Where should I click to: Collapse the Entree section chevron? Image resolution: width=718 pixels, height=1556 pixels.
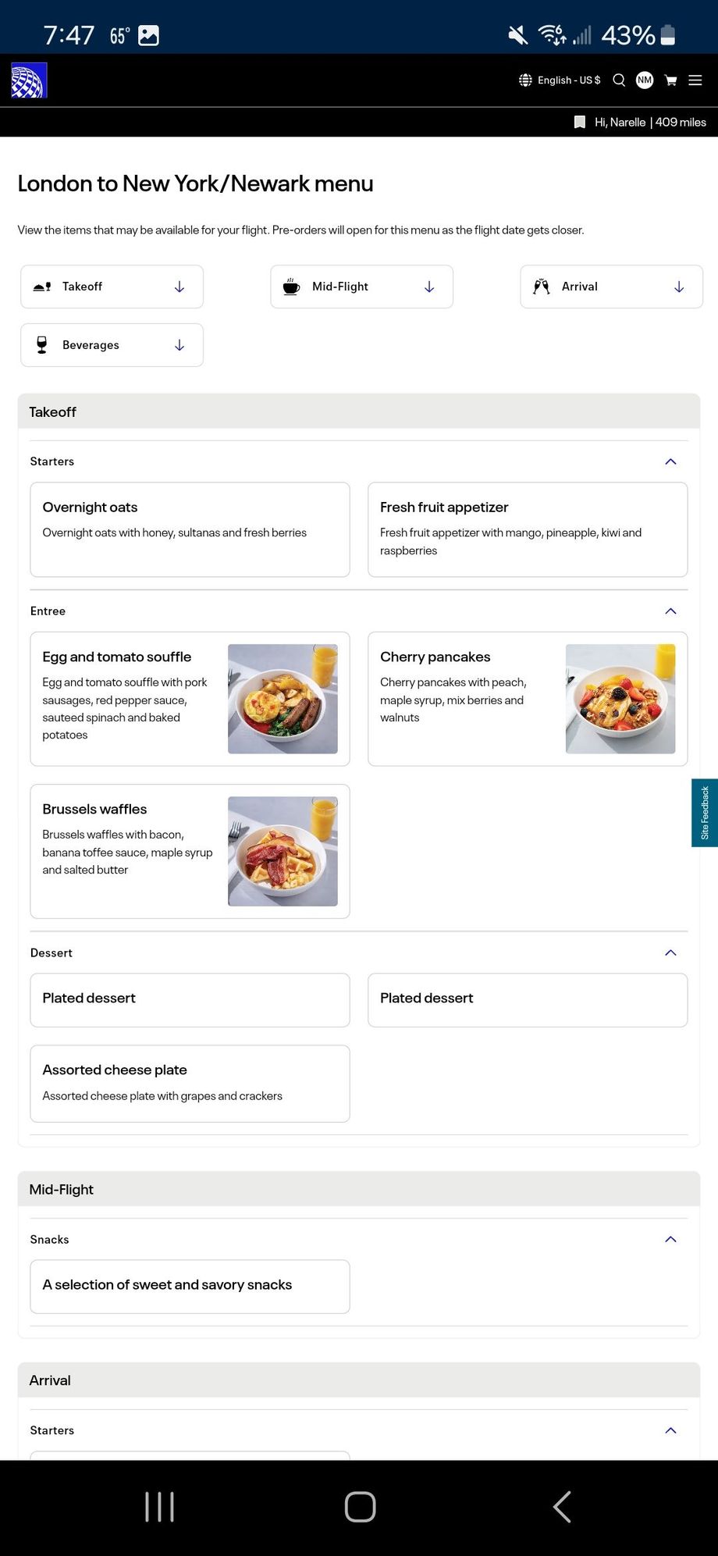pyautogui.click(x=670, y=611)
